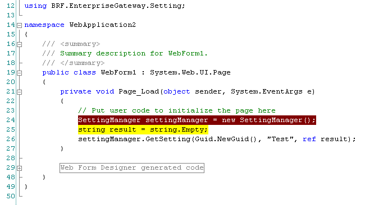Click 'System.Web.UI.Page' base class text

(190, 72)
